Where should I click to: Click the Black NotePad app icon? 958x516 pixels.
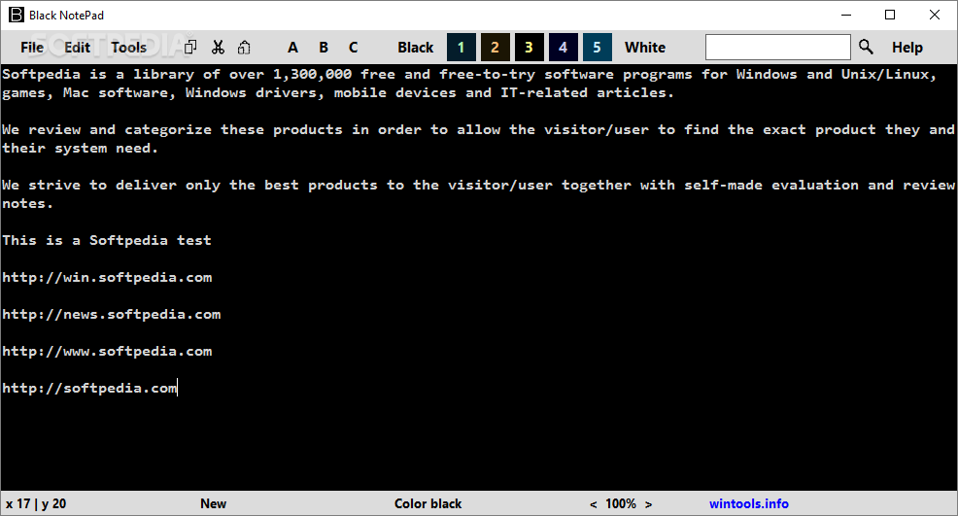click(17, 15)
